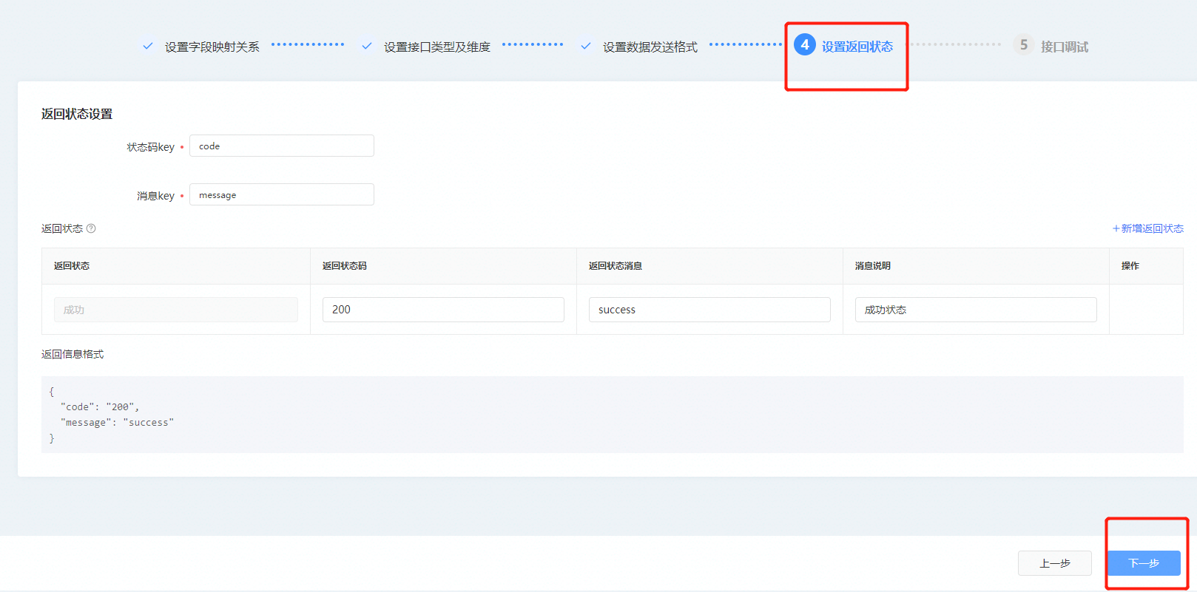
Task: Select the 设置返回状态 step label
Action: point(857,47)
